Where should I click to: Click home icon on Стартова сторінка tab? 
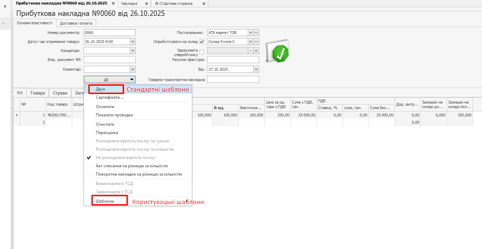pyautogui.click(x=157, y=3)
